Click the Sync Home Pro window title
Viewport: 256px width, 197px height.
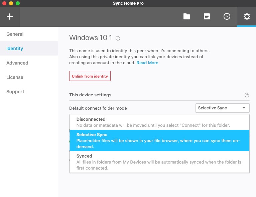128,3
